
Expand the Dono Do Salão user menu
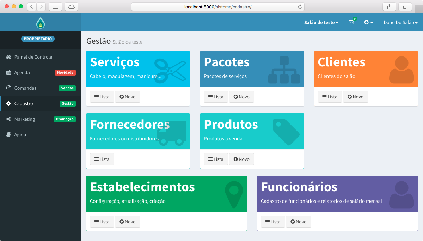[x=400, y=22]
